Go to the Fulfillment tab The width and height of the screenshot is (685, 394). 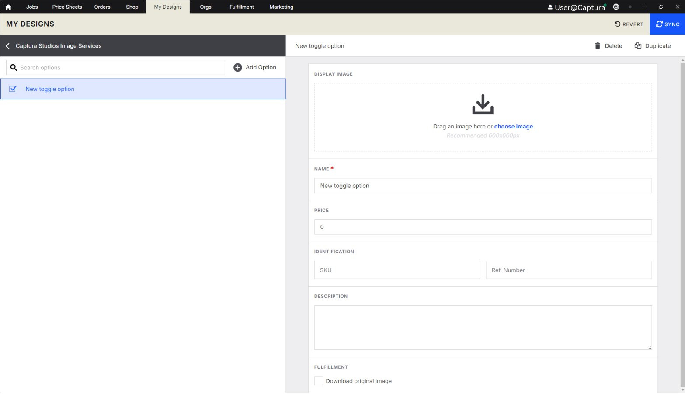point(242,7)
